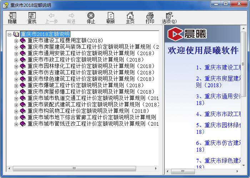
Task: Click book icon beside 爆破工程 entry
Action: click(x=23, y=85)
